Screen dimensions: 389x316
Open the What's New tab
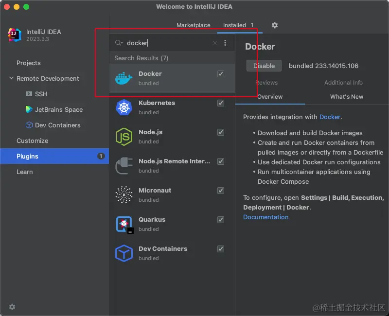346,97
